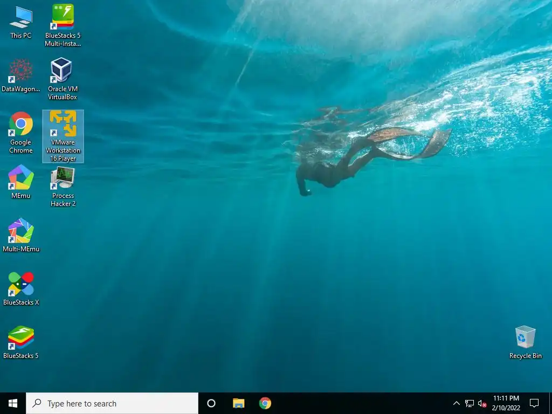The width and height of the screenshot is (552, 414).
Task: Open the network status tray icon
Action: coord(470,403)
